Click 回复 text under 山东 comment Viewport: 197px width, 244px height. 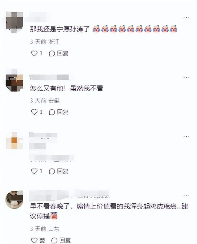coord(65,240)
